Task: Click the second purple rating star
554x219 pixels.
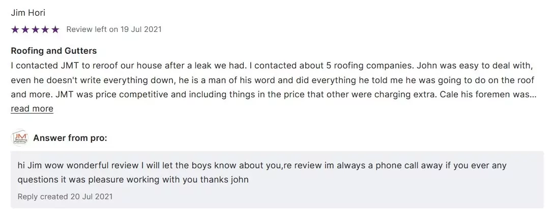Action: (x=25, y=29)
